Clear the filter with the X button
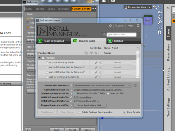This screenshot has height=131, width=175. (138, 34)
